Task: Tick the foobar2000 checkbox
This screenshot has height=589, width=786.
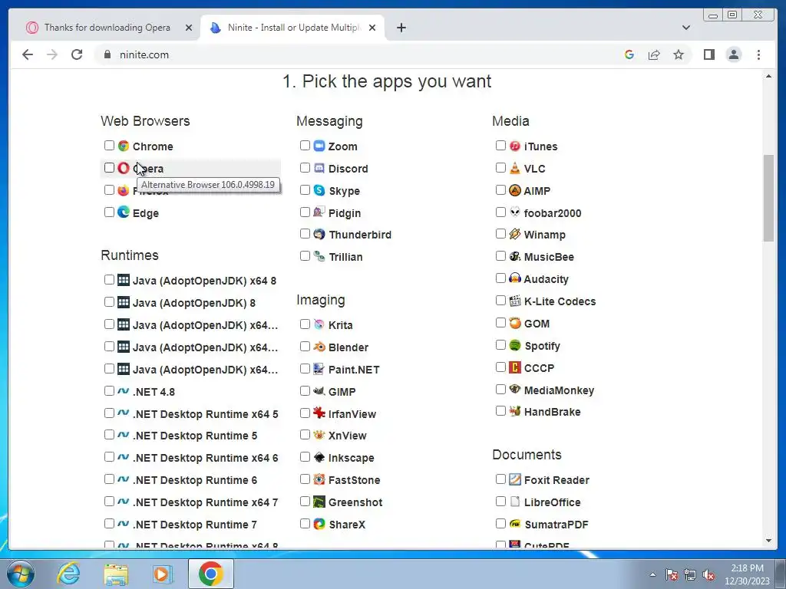Action: pyautogui.click(x=500, y=212)
